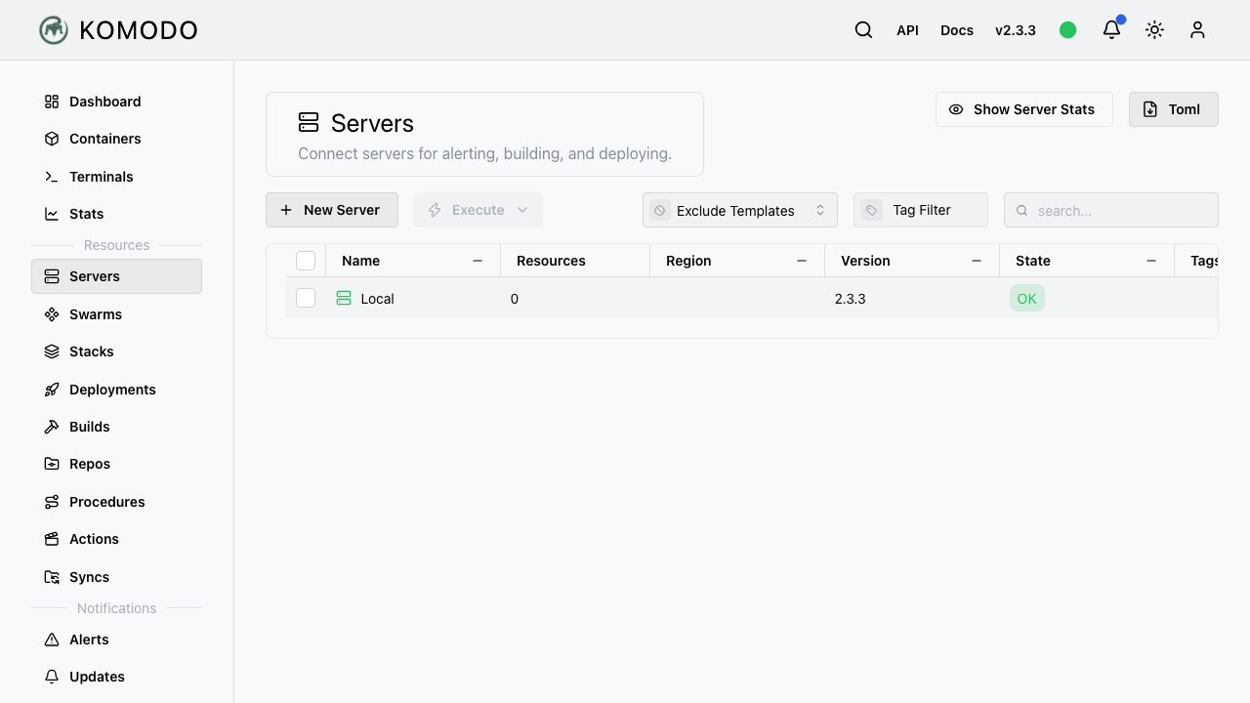The height and width of the screenshot is (703, 1250).
Task: Sort by the Resources column header
Action: click(x=551, y=261)
